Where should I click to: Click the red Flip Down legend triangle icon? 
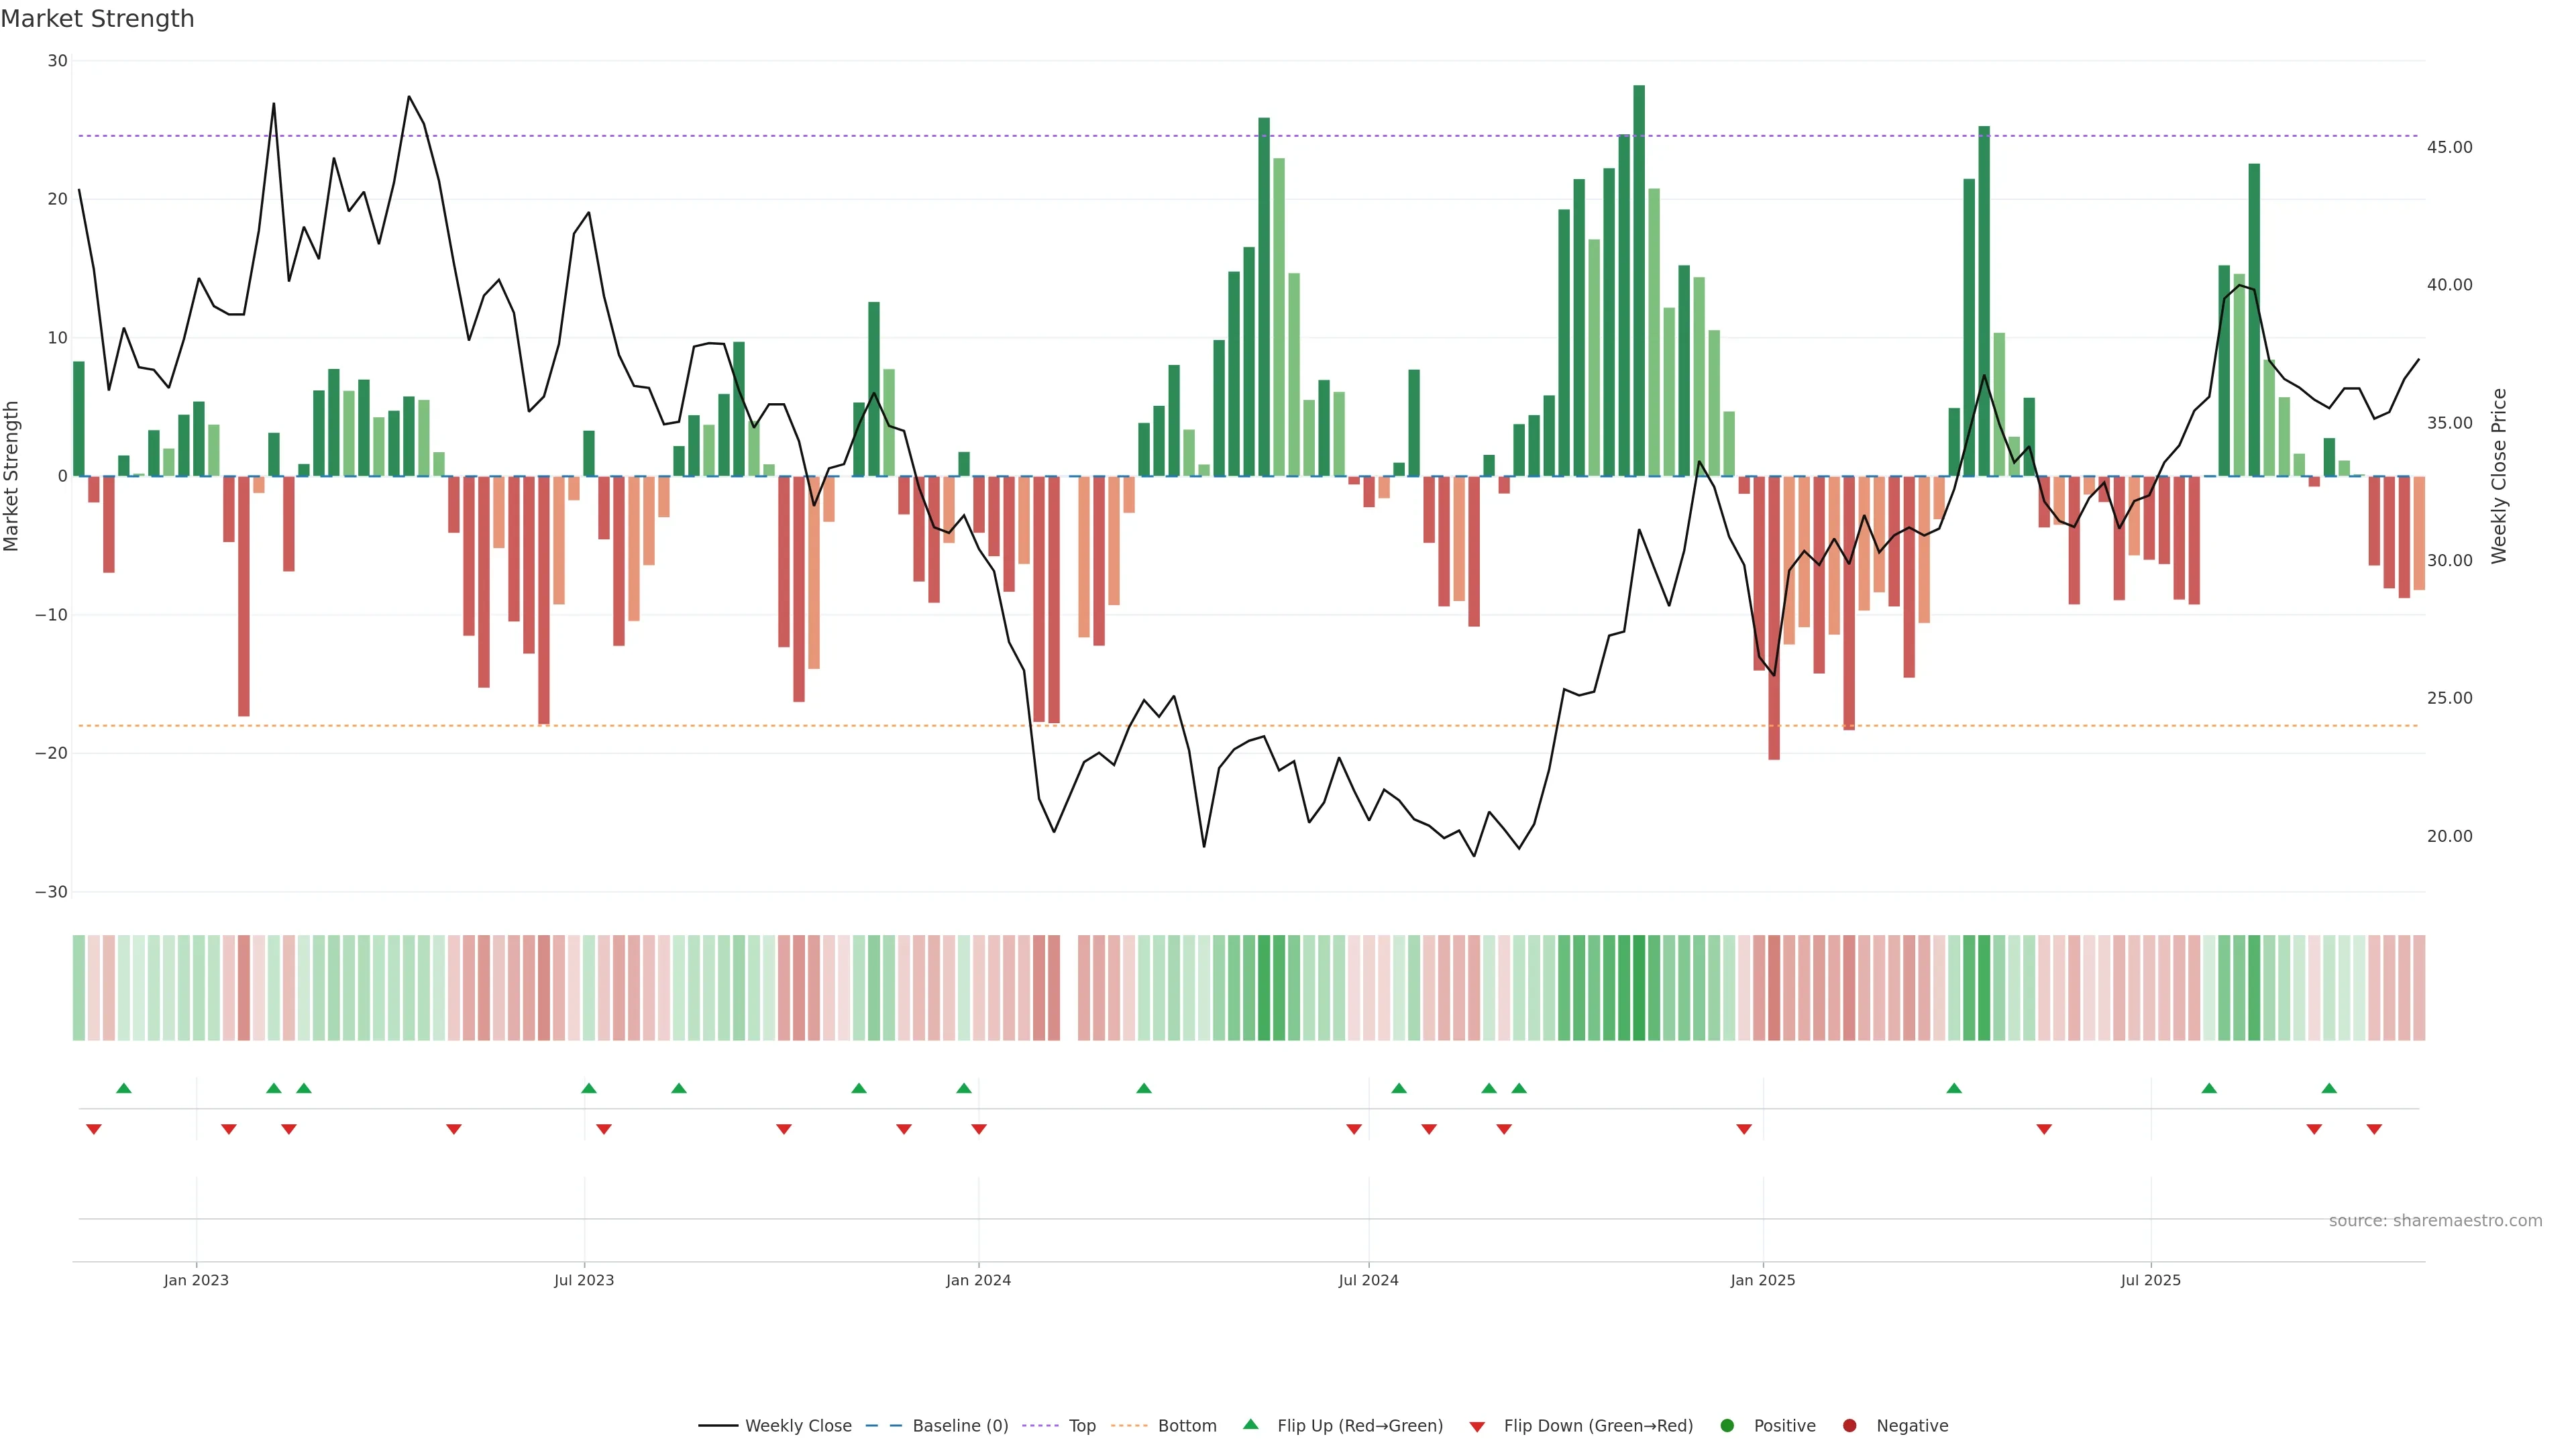[1477, 1426]
